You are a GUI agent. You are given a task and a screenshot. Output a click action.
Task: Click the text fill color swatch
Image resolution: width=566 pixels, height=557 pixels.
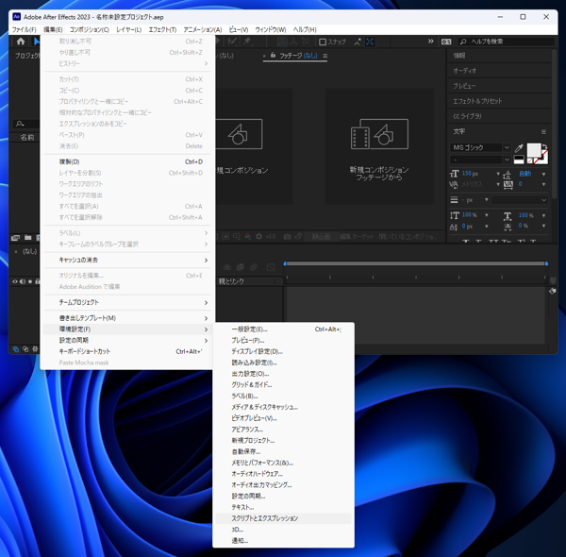coord(534,150)
